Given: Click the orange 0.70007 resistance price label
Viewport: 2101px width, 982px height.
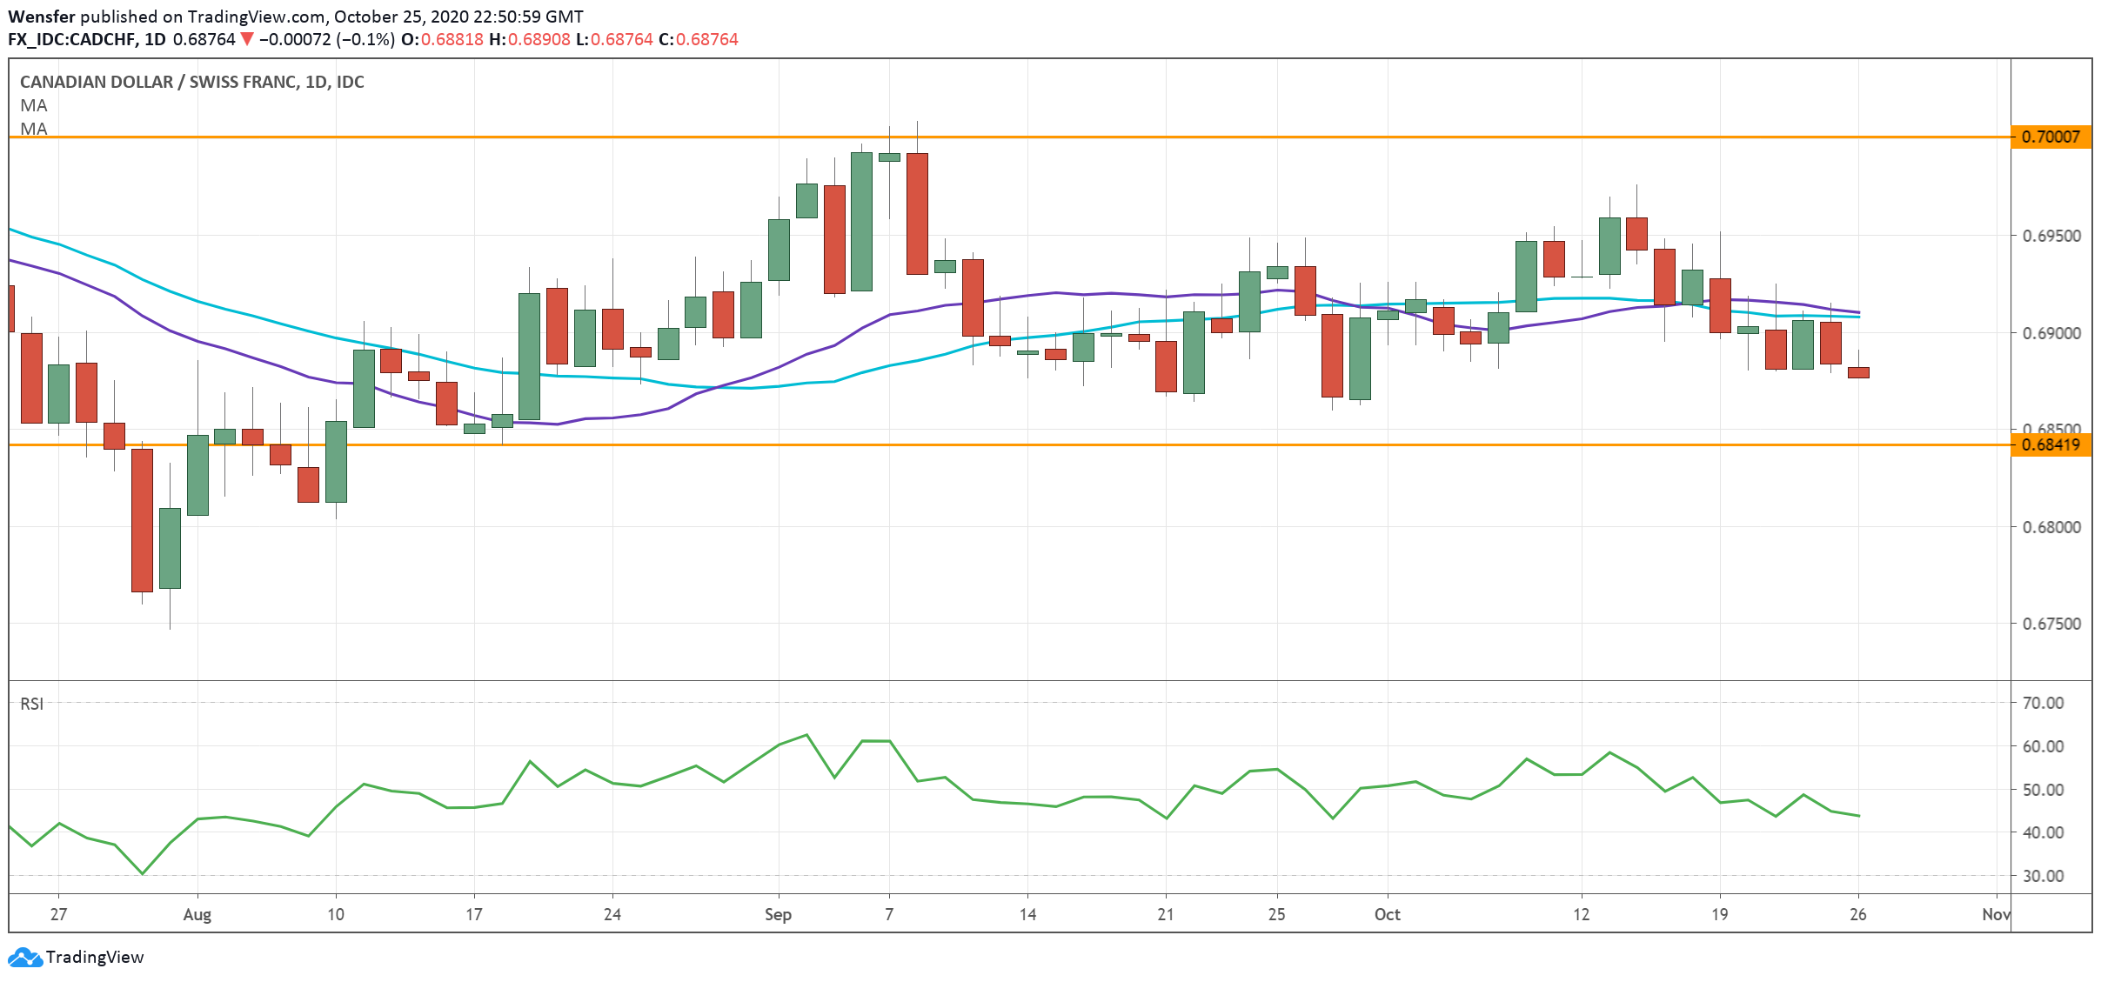Looking at the screenshot, I should click(2051, 137).
